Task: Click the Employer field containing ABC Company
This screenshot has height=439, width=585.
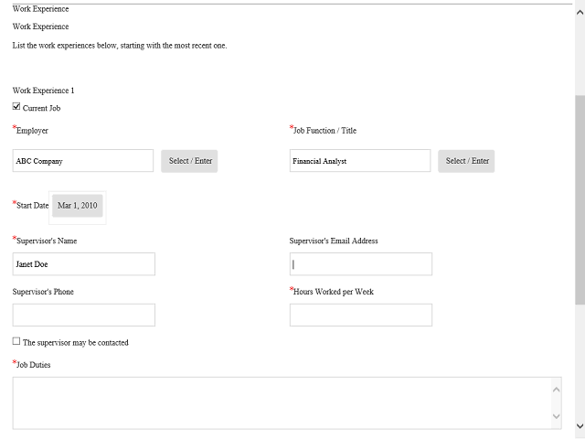Action: click(83, 161)
